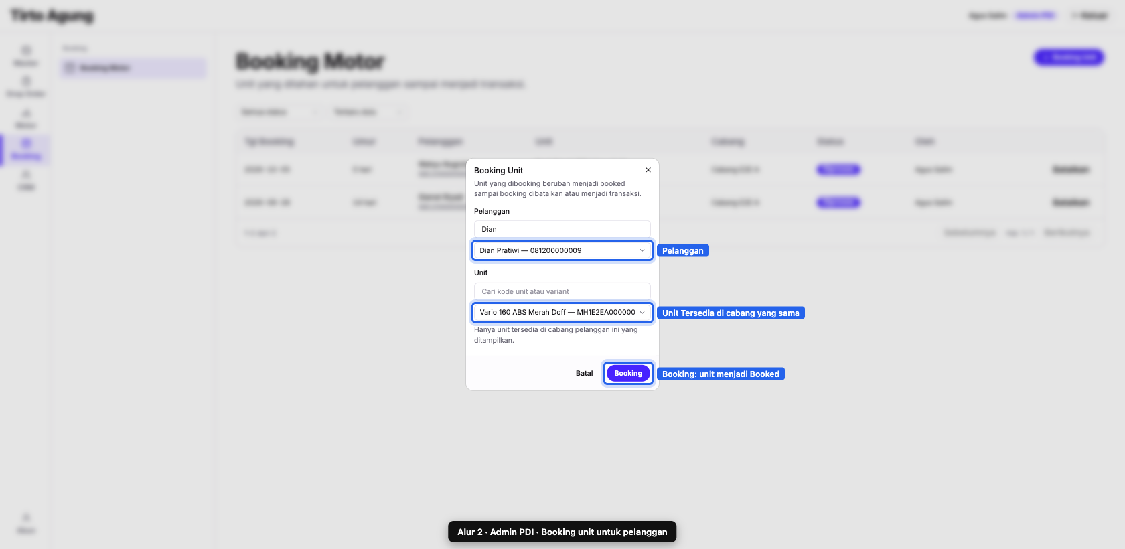Image resolution: width=1125 pixels, height=549 pixels.
Task: Open the bottom More sidebar icon
Action: [x=26, y=523]
